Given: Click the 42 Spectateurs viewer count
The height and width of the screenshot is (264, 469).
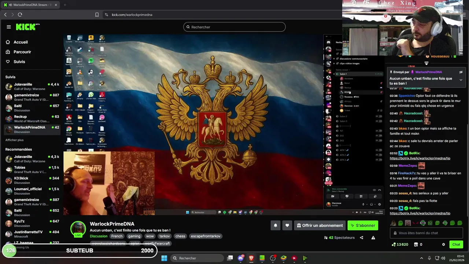Looking at the screenshot, I should pyautogui.click(x=339, y=238).
